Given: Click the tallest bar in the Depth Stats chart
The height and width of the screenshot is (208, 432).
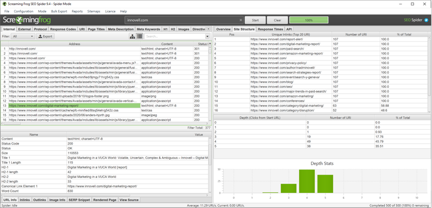Looking at the screenshot, I should (x=307, y=181).
